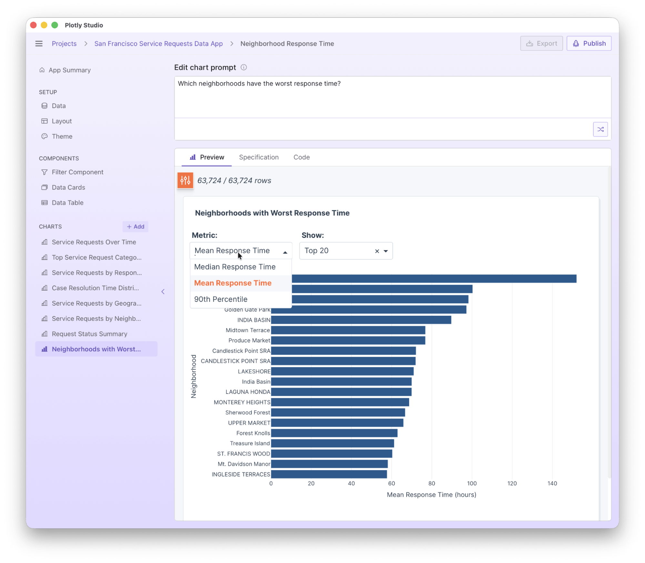The image size is (645, 563).
Task: Click the Publish button
Action: [589, 44]
